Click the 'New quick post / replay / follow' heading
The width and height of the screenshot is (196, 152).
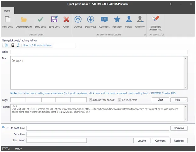point(19,41)
